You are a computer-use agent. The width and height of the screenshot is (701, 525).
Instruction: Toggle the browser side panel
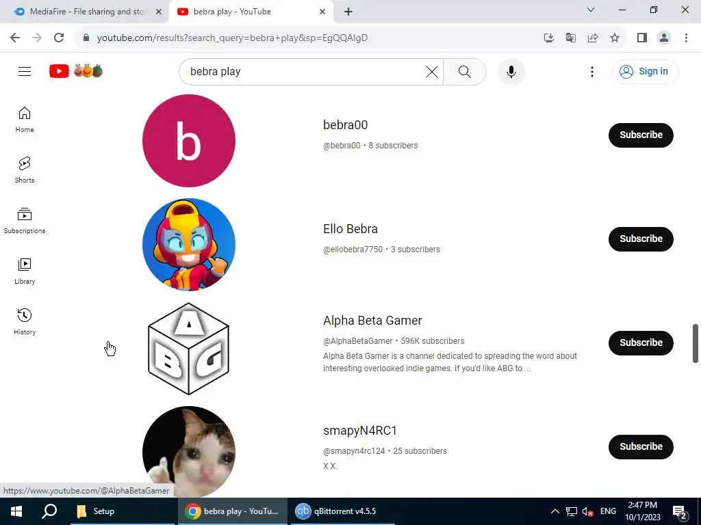(642, 38)
